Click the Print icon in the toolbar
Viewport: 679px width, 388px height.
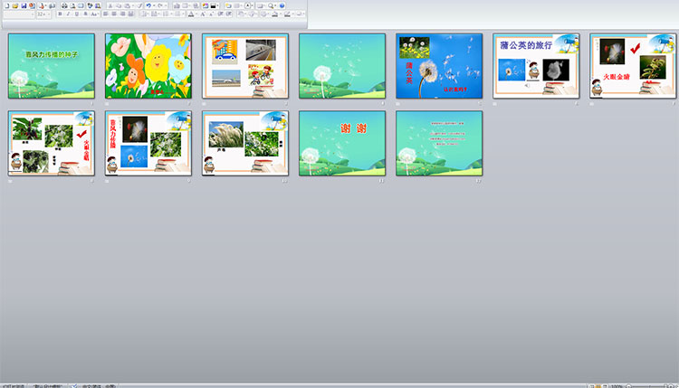64,5
